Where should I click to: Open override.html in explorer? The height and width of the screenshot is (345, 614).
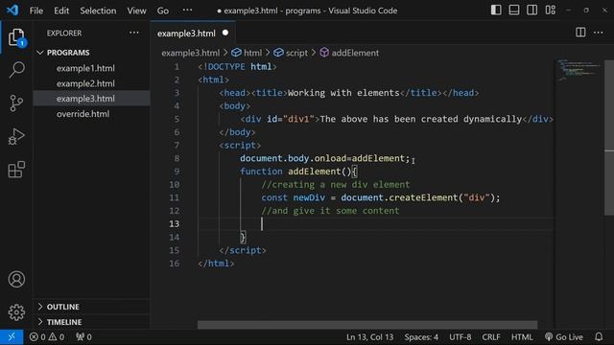coord(83,114)
